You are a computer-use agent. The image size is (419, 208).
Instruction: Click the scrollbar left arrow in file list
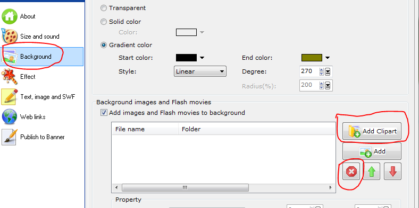tap(116, 187)
